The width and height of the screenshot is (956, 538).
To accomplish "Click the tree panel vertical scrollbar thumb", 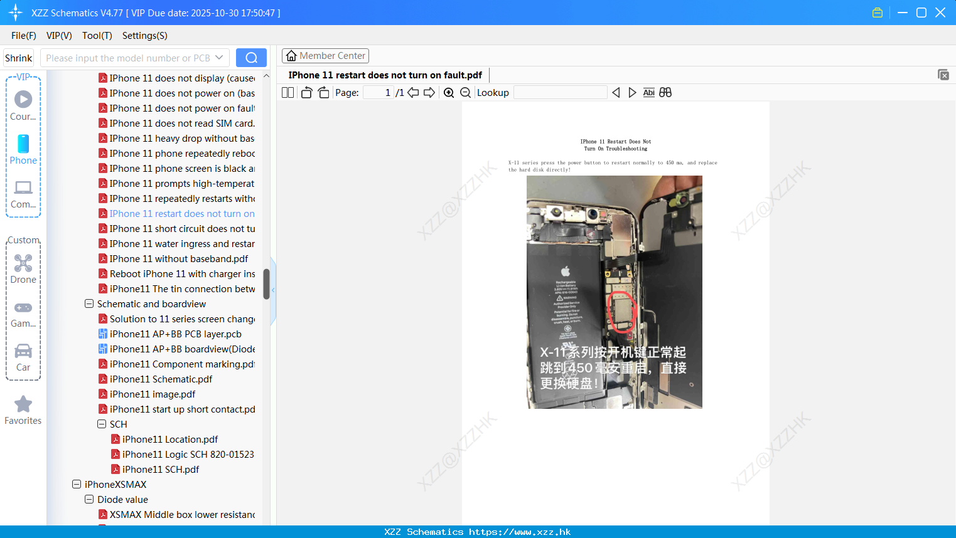I will pos(266,284).
